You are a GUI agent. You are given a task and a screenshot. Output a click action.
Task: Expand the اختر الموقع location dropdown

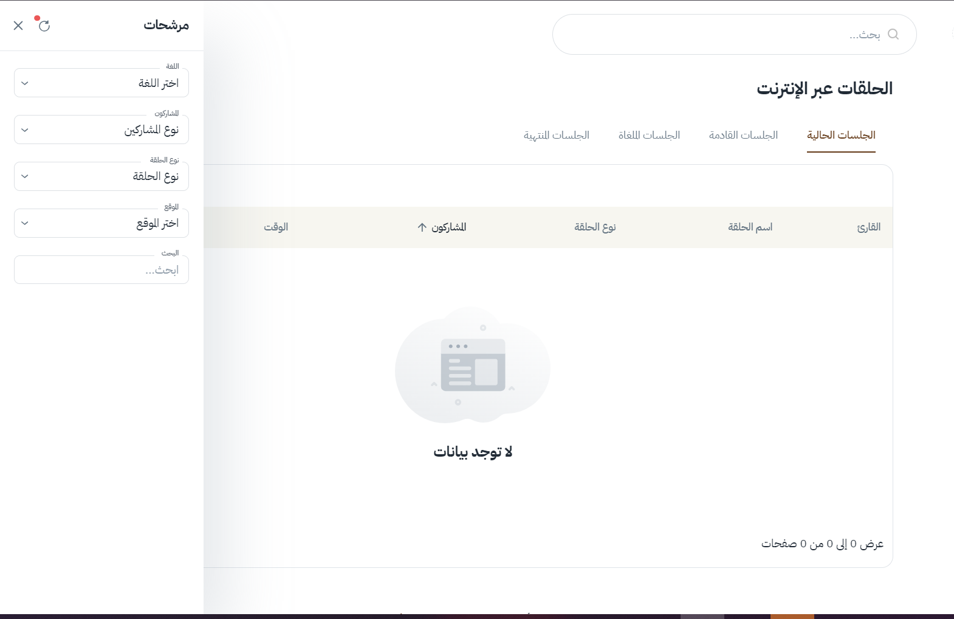pyautogui.click(x=101, y=223)
